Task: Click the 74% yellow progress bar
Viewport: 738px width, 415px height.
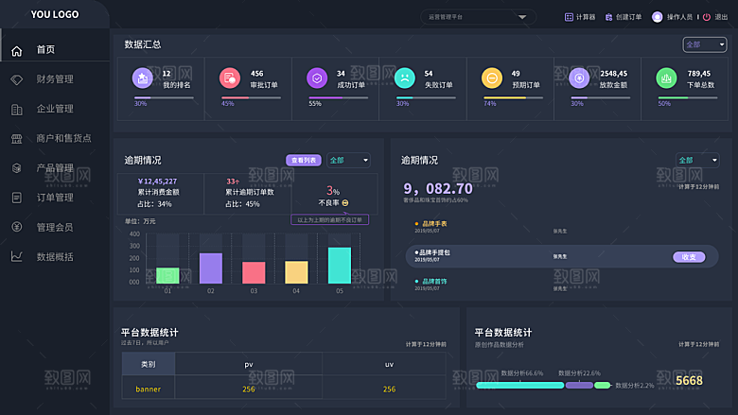Action: (x=513, y=97)
